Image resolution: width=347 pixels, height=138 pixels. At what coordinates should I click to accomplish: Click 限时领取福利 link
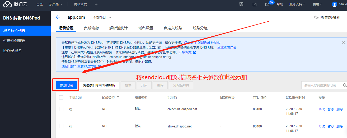[330, 17]
